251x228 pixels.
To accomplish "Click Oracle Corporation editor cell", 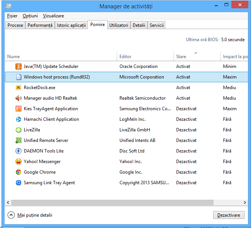I will click(138, 66).
